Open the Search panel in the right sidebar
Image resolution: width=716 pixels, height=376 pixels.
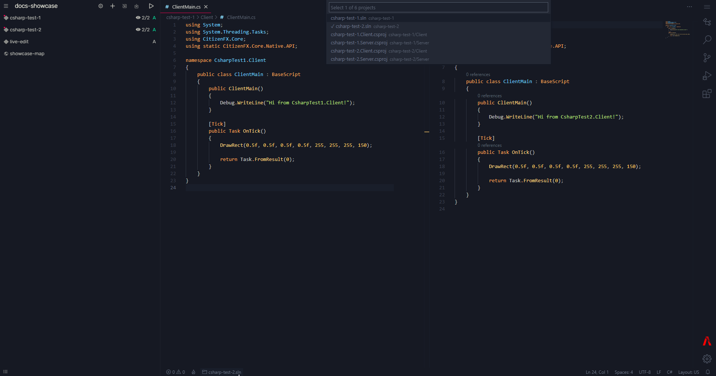click(x=707, y=40)
